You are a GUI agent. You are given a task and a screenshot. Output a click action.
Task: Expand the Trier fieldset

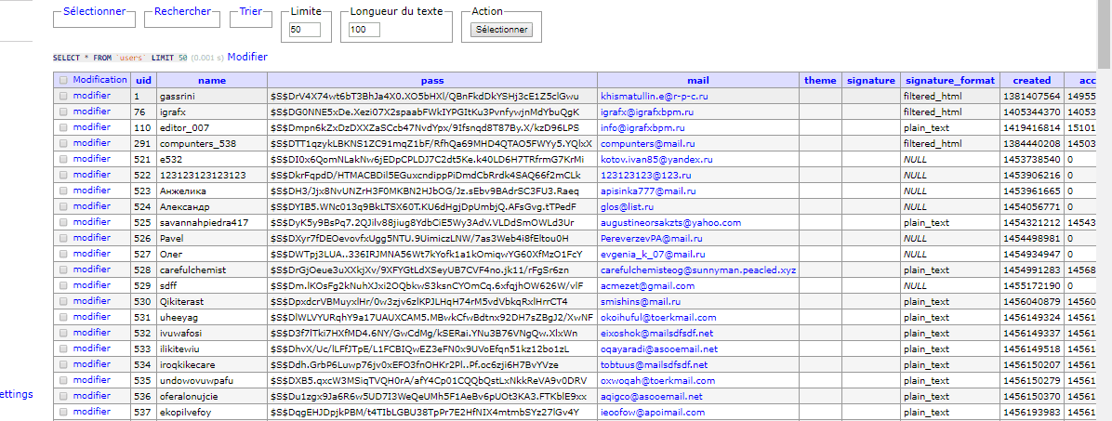(x=250, y=11)
